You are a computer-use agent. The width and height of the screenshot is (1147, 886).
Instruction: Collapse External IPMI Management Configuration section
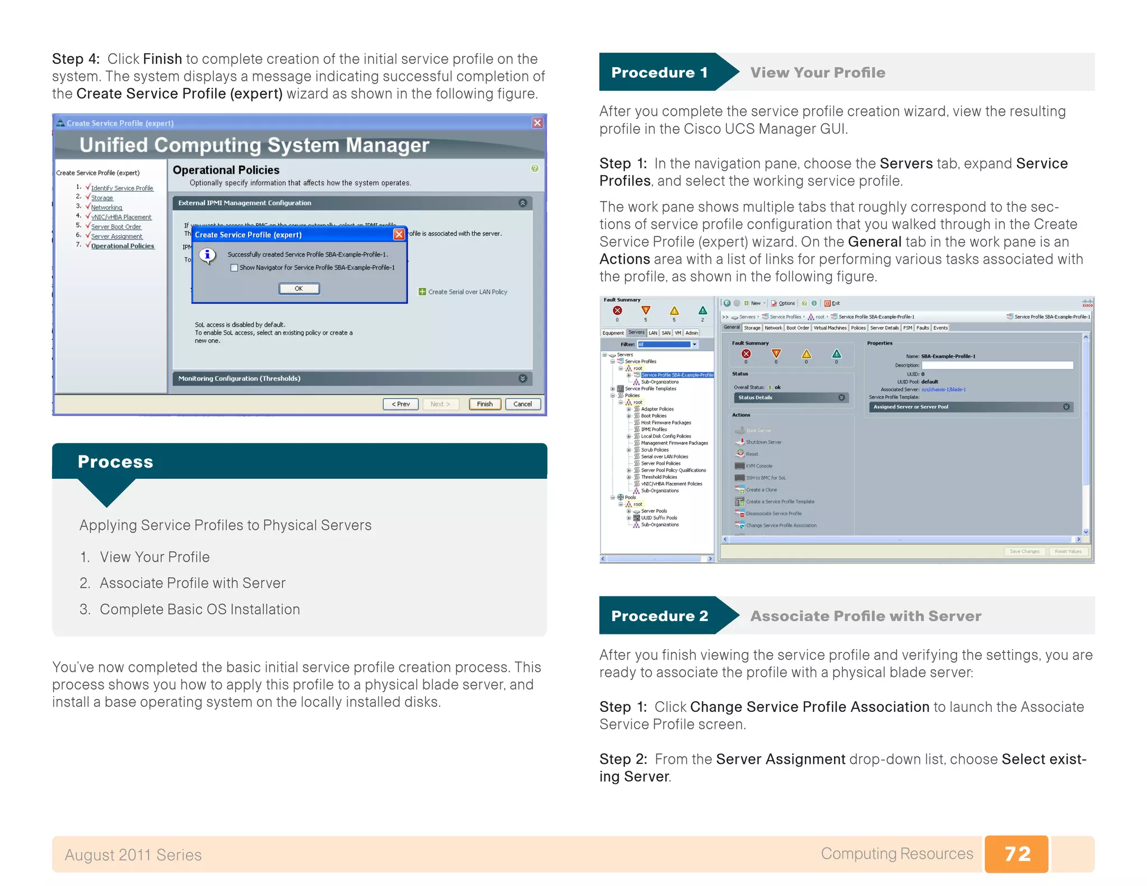point(523,203)
